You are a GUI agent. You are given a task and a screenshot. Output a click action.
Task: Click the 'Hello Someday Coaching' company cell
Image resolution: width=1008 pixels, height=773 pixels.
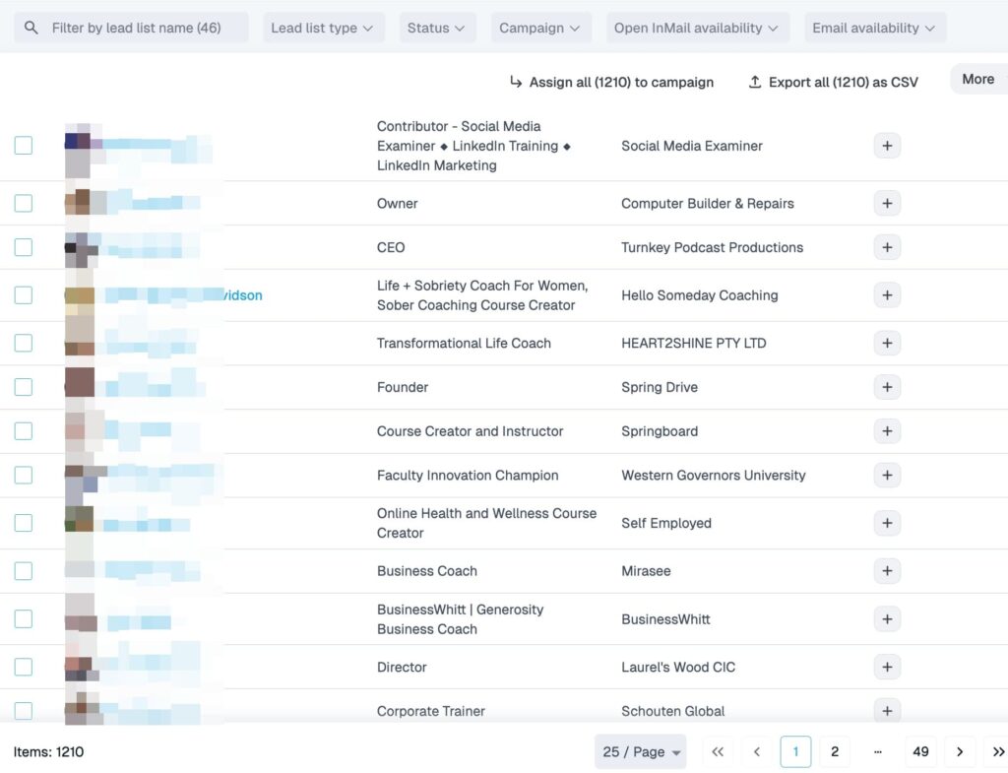click(700, 295)
